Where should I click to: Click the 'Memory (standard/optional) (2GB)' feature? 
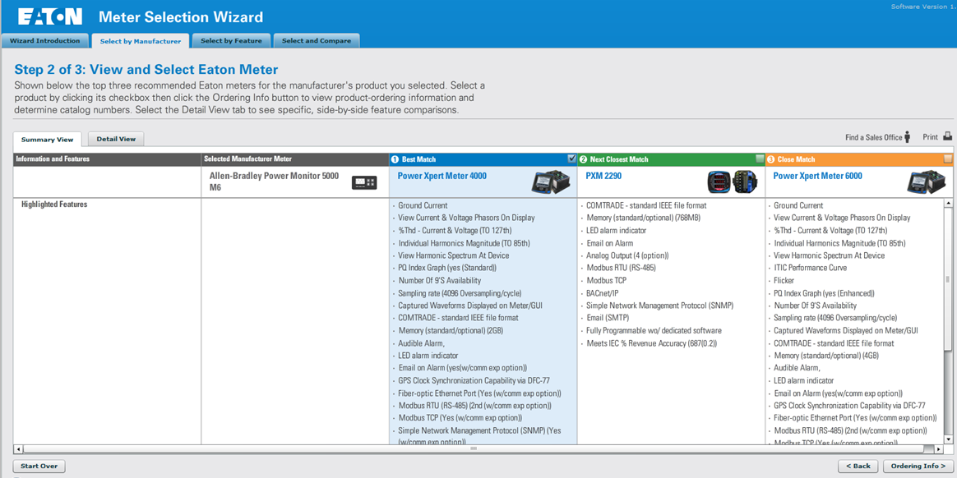451,330
